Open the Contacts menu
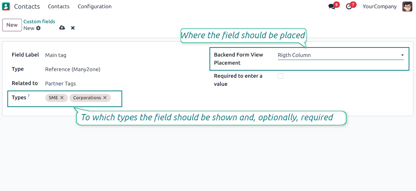Image resolution: width=416 pixels, height=191 pixels. pos(59,7)
